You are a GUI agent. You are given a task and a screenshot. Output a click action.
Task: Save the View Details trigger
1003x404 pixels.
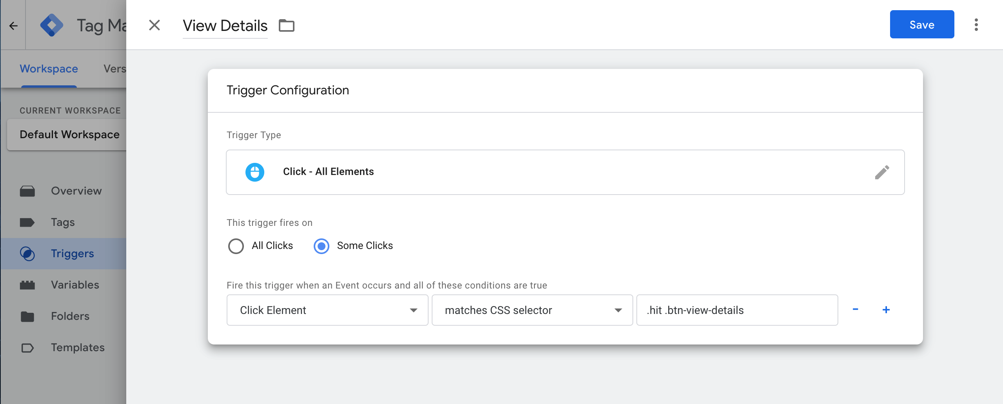pos(922,24)
